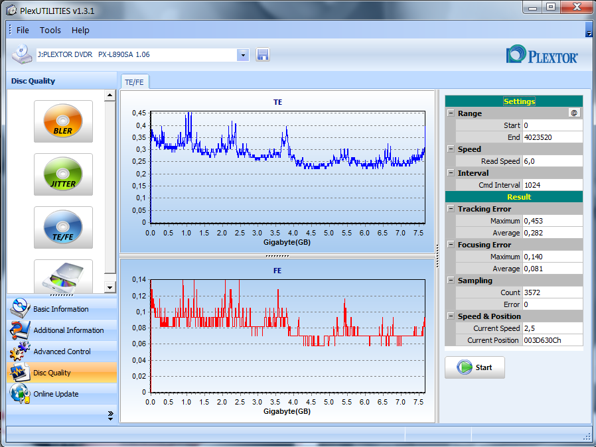Select the Disc Quality section

click(62, 373)
